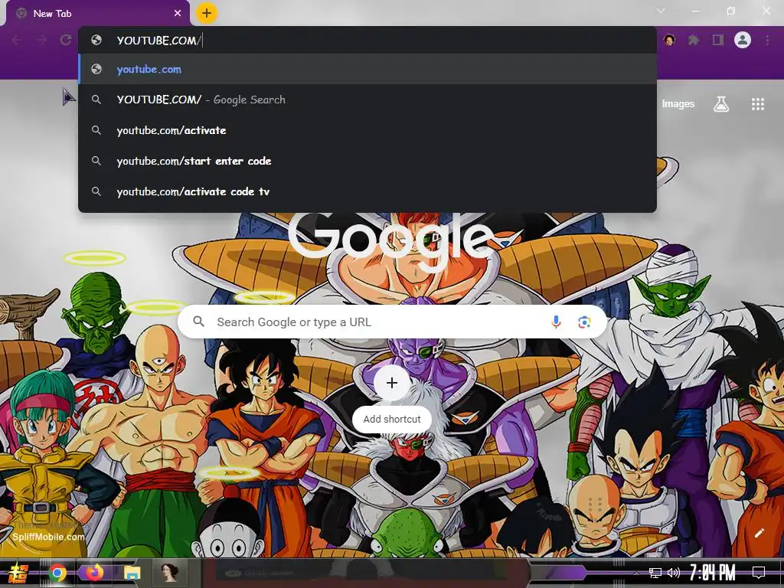Open the Google apps grid

pyautogui.click(x=758, y=104)
